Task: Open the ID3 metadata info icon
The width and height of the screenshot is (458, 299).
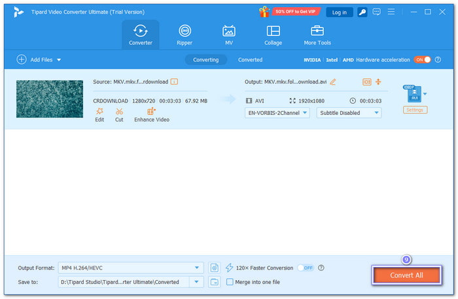Action: tap(366, 82)
